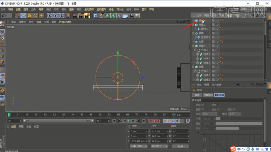
Task: Collapse the 晶格 tree node
Action: (x=193, y=33)
